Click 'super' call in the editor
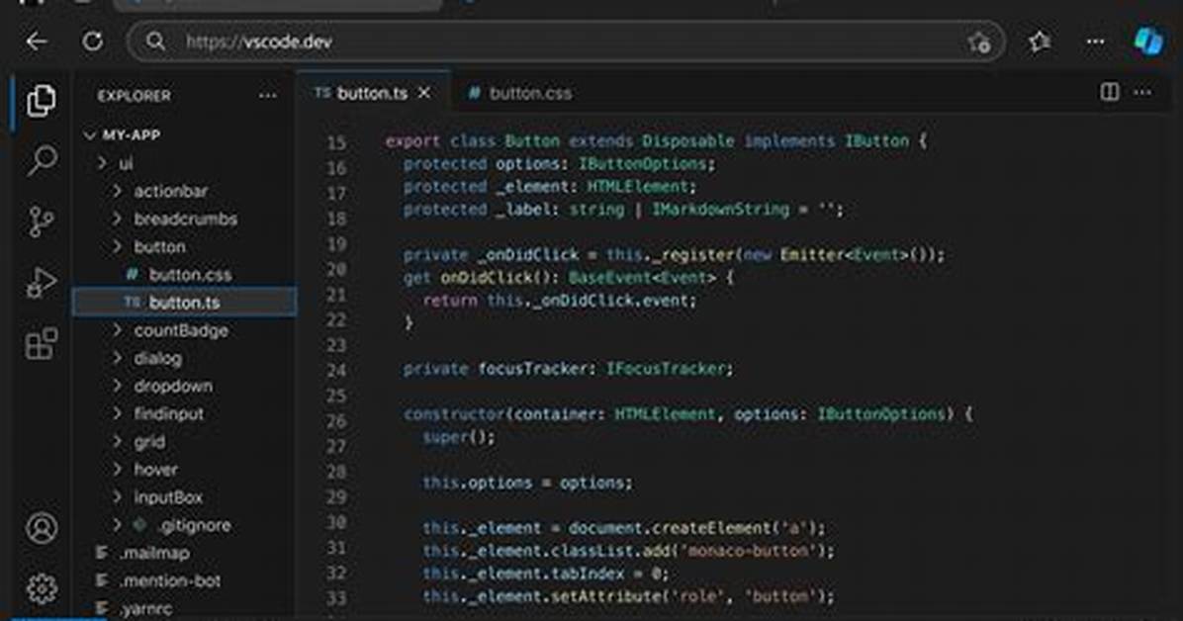Image resolution: width=1183 pixels, height=621 pixels. click(x=445, y=436)
